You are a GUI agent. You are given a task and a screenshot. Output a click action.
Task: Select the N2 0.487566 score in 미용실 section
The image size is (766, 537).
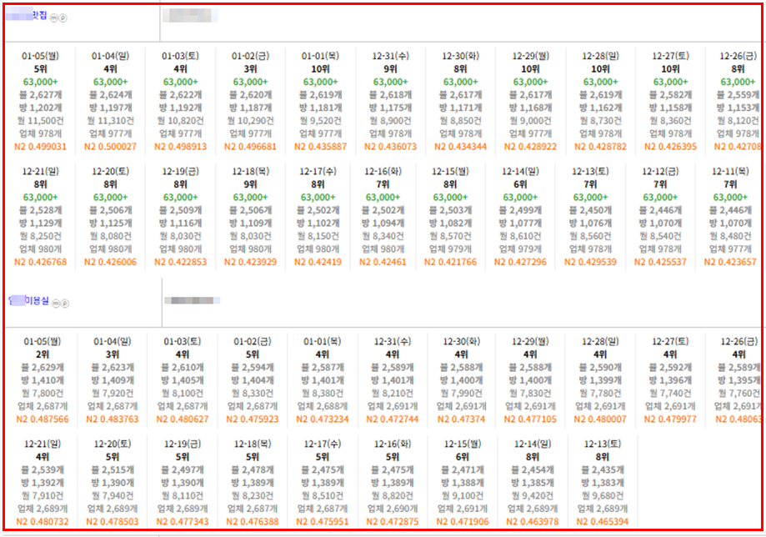42,419
